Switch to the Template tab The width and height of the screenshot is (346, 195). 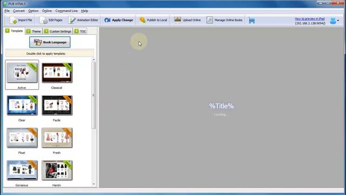click(15, 31)
